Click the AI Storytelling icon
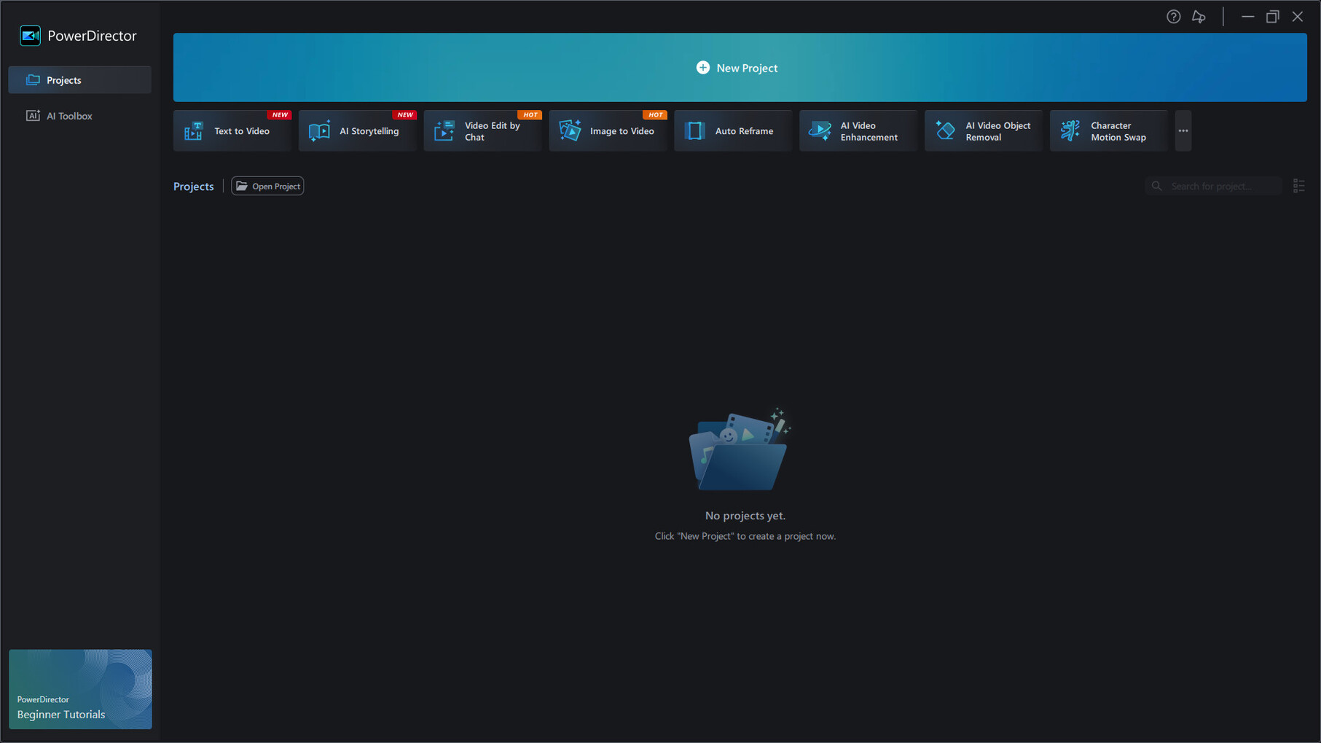1321x743 pixels. click(319, 131)
